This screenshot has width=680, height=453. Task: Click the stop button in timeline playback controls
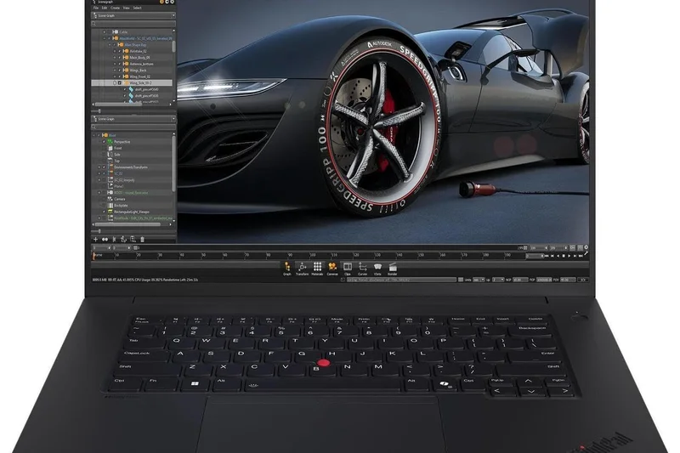click(x=564, y=256)
